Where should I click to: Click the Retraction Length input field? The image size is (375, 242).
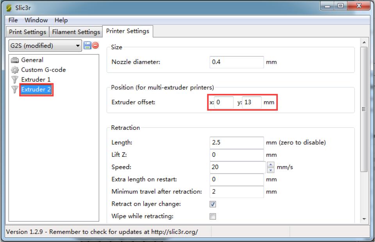(x=237, y=143)
